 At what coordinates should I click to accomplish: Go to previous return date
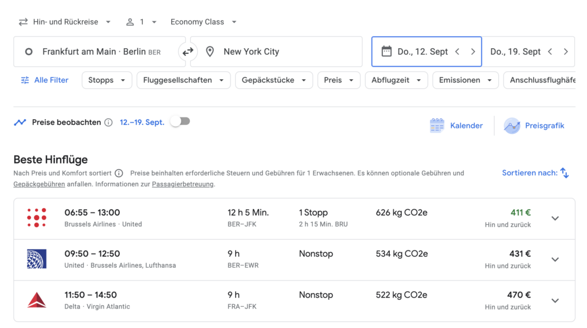(x=550, y=52)
